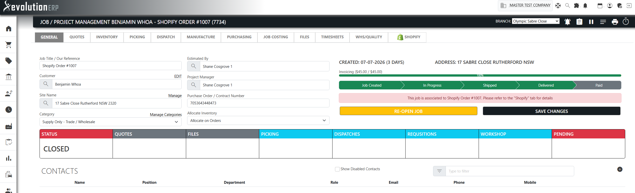Click the SAVE CHANGES button
The width and height of the screenshot is (635, 193).
551,111
